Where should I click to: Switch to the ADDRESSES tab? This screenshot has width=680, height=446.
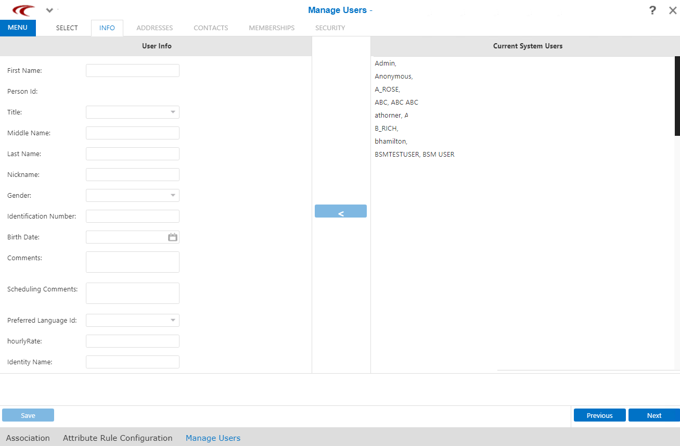point(154,28)
